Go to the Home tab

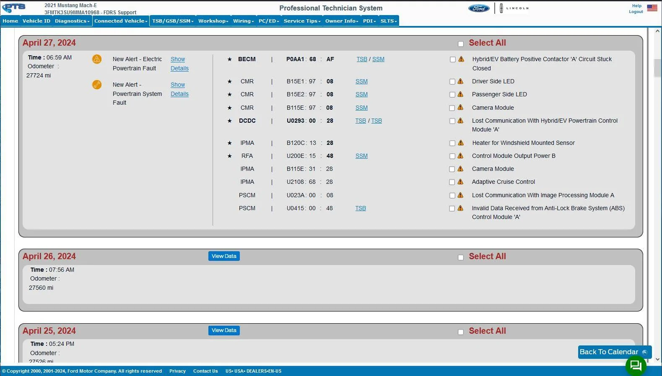[x=10, y=21]
